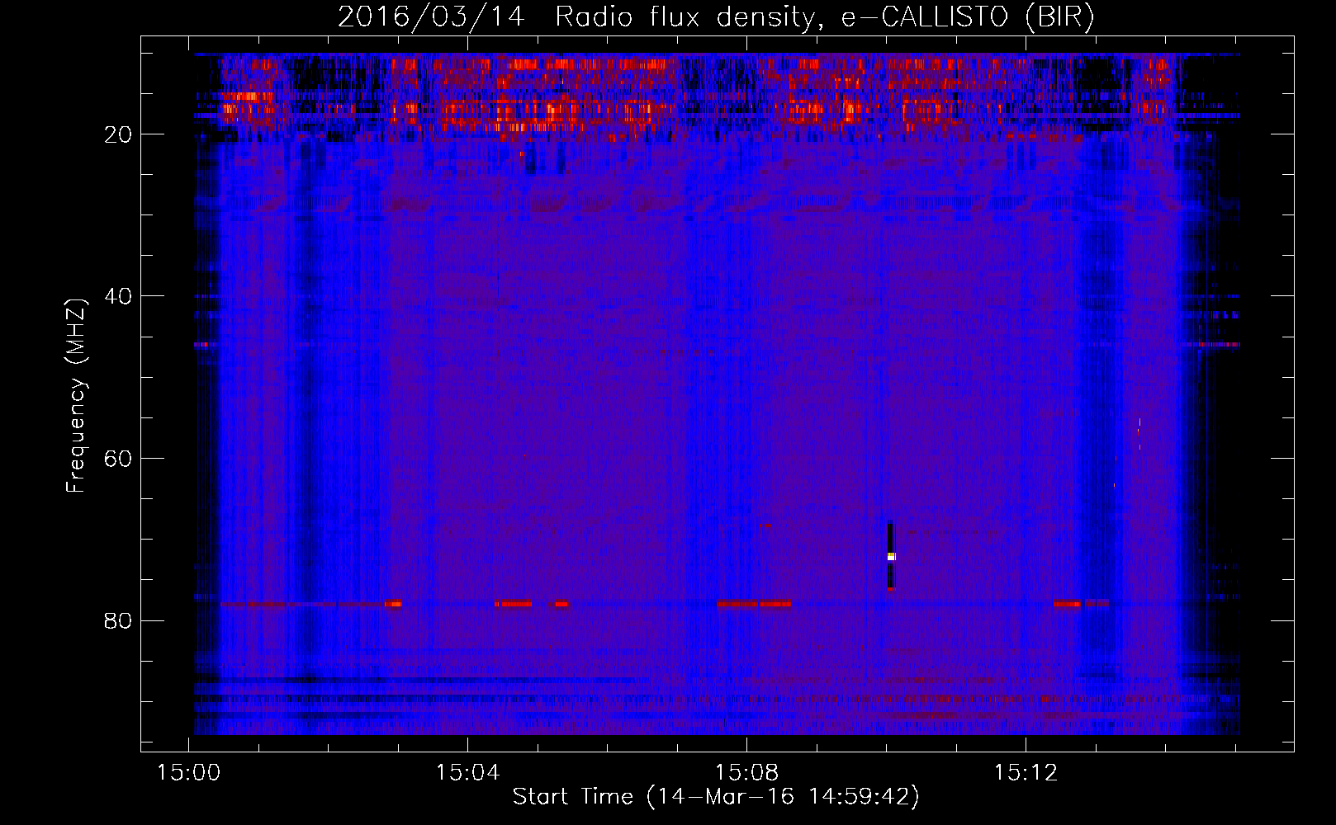This screenshot has width=1336, height=825.
Task: Click the '60' frequency tick label
Action: point(118,459)
